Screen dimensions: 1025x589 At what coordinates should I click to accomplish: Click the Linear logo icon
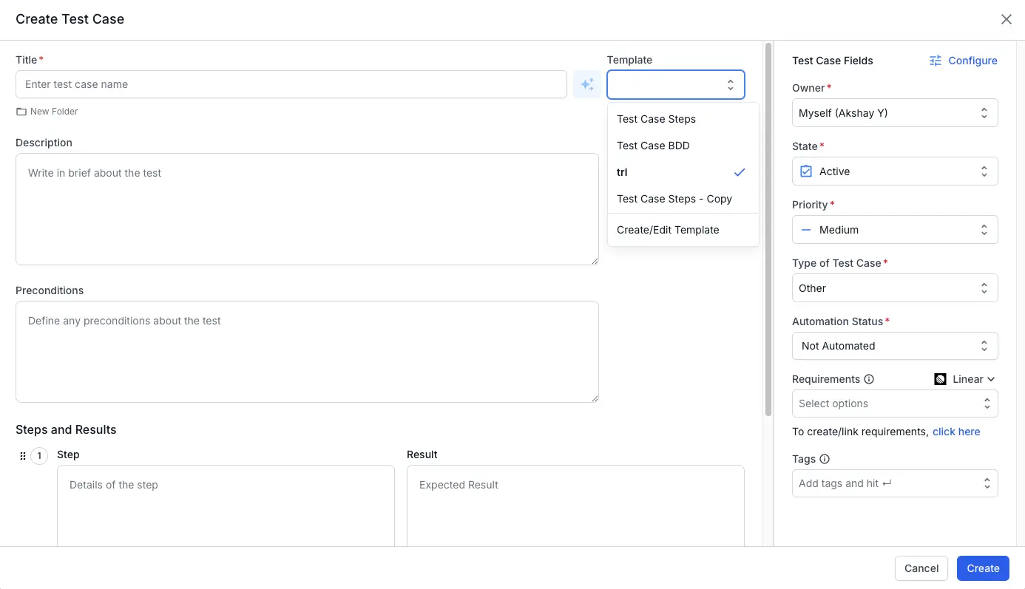pyautogui.click(x=940, y=379)
